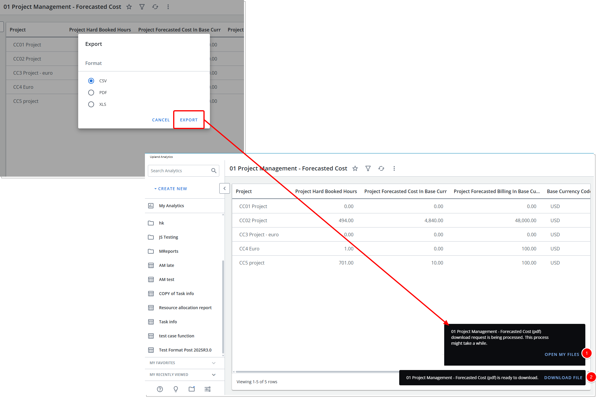
Task: Open the three-dot more options menu in lower header
Action: (394, 168)
